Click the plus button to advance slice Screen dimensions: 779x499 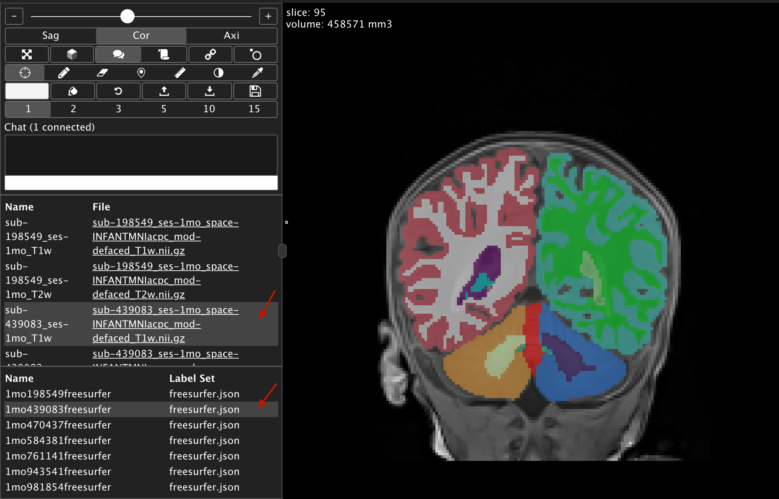[x=268, y=16]
